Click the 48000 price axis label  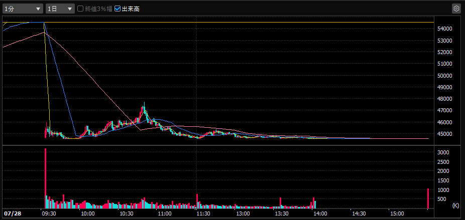click(445, 99)
